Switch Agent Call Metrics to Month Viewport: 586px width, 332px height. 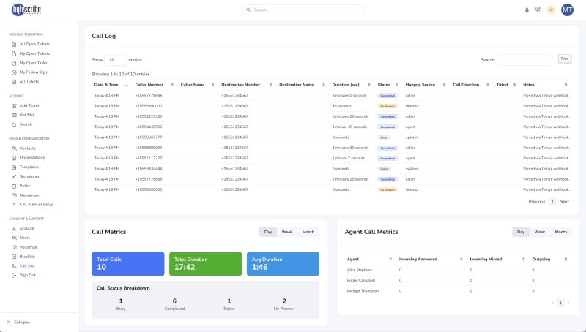[560, 232]
